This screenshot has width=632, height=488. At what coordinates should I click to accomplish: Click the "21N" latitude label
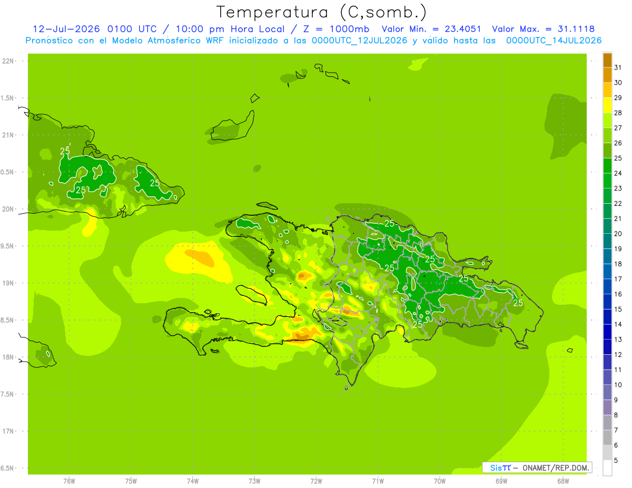coord(8,135)
